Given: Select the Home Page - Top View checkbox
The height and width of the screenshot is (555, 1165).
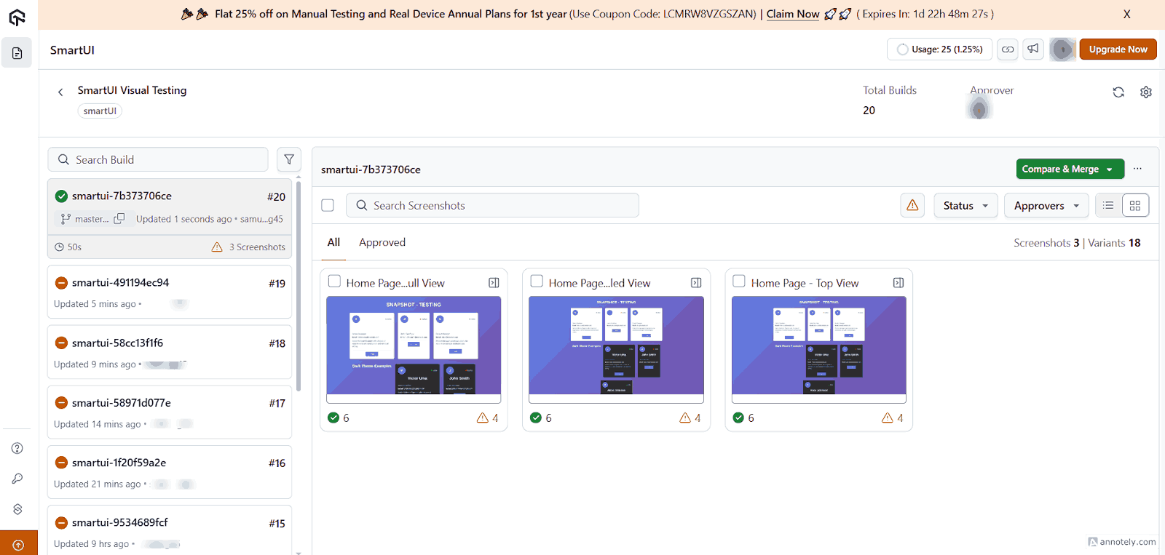Looking at the screenshot, I should pos(739,282).
